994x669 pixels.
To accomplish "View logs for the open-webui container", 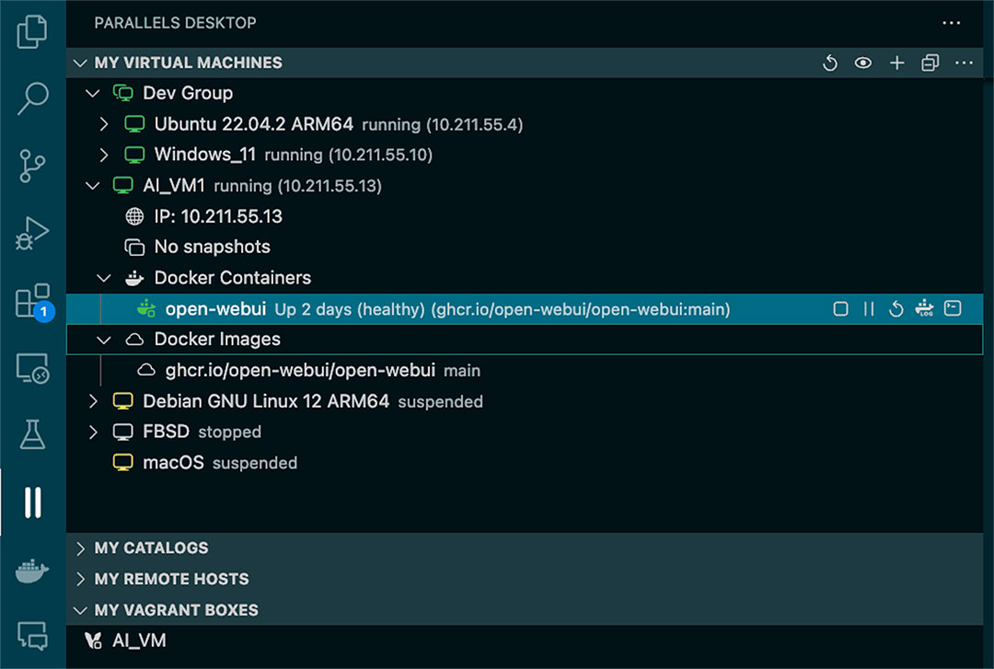I will click(x=924, y=308).
